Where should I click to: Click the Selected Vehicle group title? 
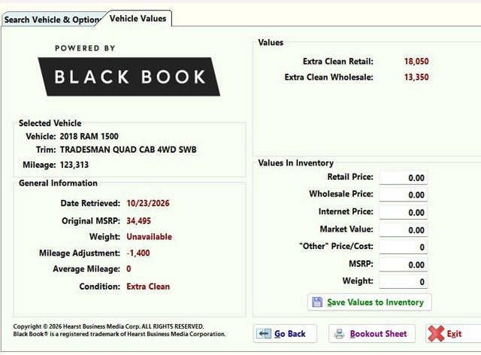pyautogui.click(x=50, y=123)
